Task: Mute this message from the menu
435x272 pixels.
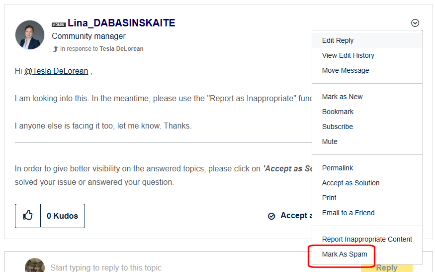Action: coord(330,141)
